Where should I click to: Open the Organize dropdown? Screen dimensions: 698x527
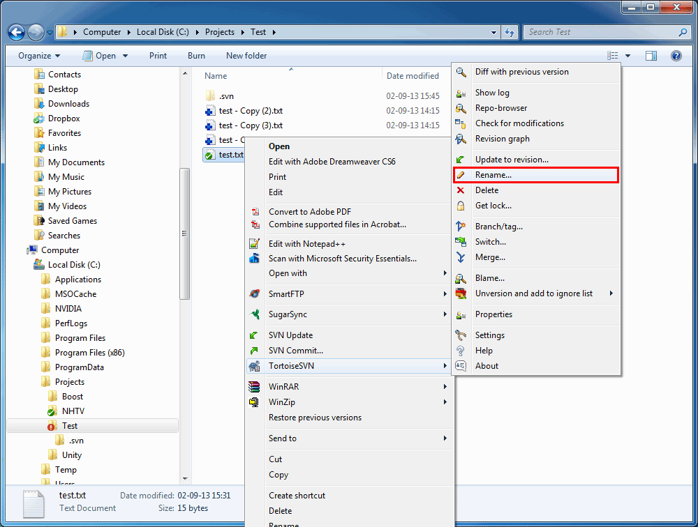(x=38, y=56)
